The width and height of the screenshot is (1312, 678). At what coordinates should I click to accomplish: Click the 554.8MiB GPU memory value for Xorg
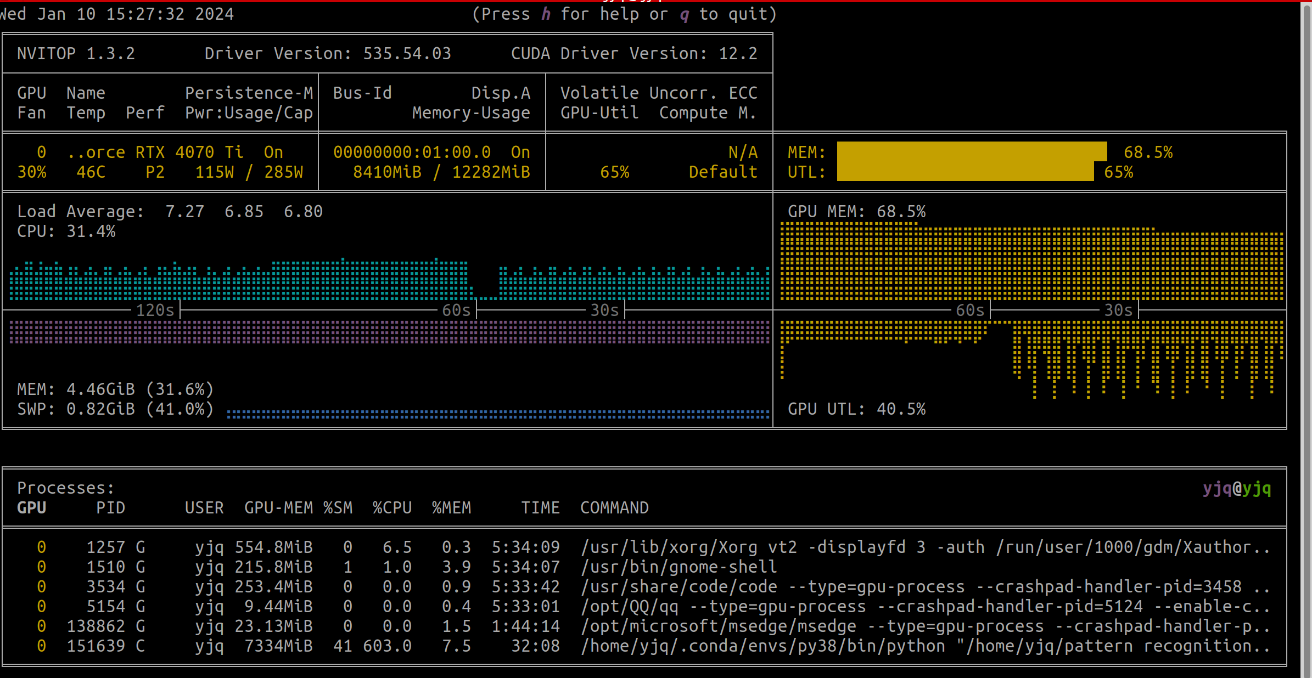click(x=273, y=547)
